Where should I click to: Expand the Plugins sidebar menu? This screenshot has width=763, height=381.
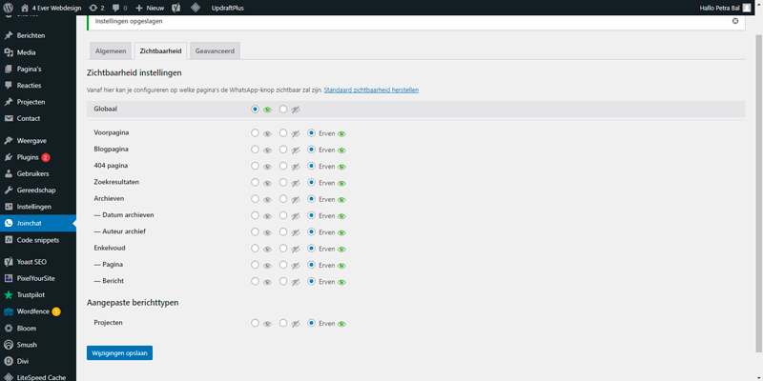(x=26, y=157)
